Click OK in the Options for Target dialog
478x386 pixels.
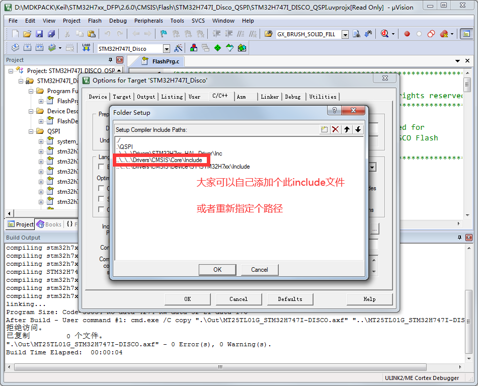click(188, 299)
